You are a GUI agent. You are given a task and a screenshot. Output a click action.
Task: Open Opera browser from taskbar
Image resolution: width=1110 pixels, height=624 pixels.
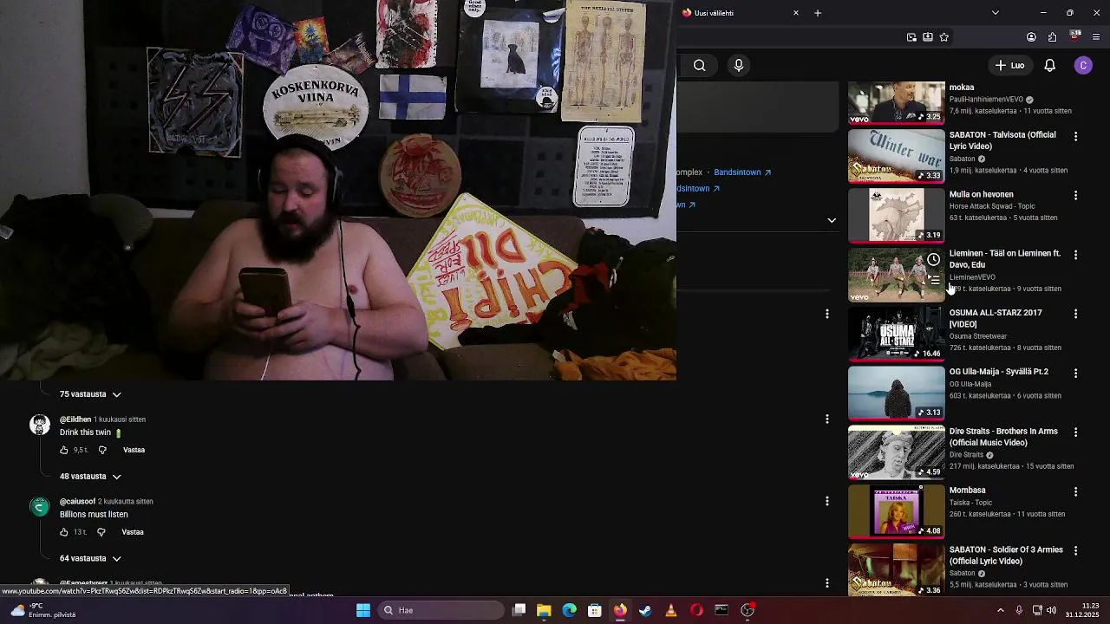pyautogui.click(x=696, y=610)
